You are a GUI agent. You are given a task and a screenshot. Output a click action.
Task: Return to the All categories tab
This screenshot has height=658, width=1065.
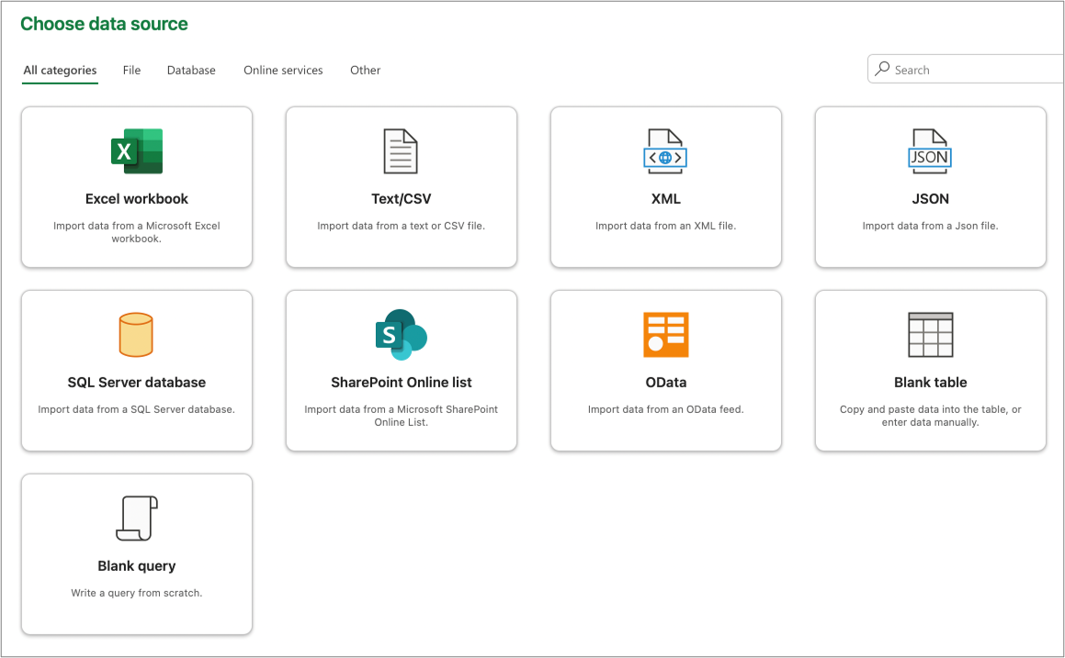[59, 70]
